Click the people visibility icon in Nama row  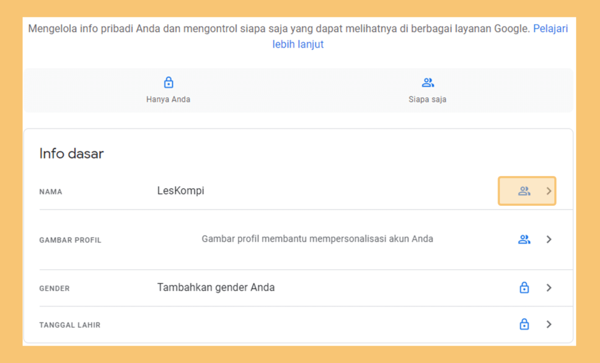[x=524, y=191]
